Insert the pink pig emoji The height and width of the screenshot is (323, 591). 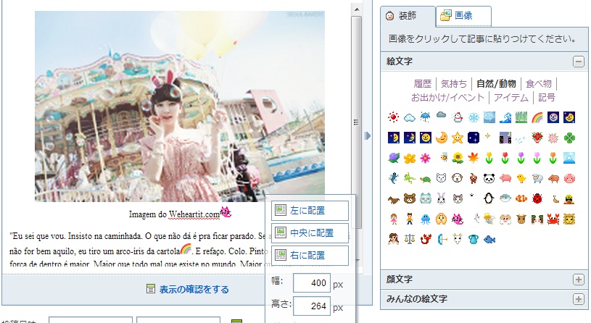[x=505, y=178]
